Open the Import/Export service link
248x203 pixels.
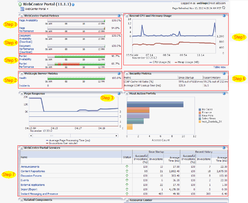click(x=29, y=189)
